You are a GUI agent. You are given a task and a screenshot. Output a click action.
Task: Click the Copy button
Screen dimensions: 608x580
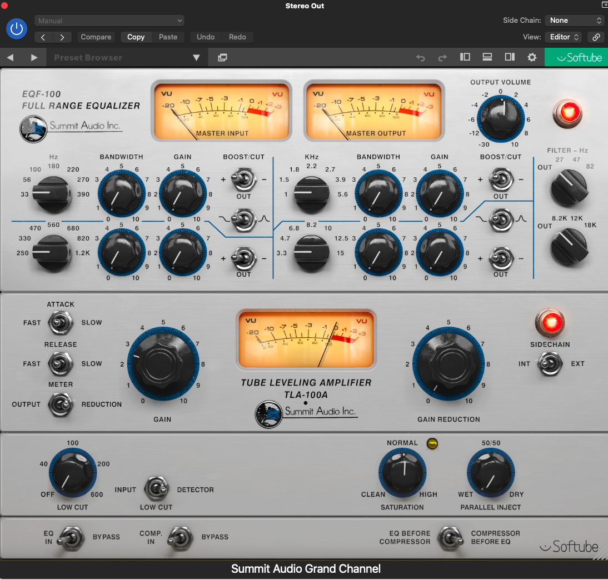pyautogui.click(x=136, y=37)
